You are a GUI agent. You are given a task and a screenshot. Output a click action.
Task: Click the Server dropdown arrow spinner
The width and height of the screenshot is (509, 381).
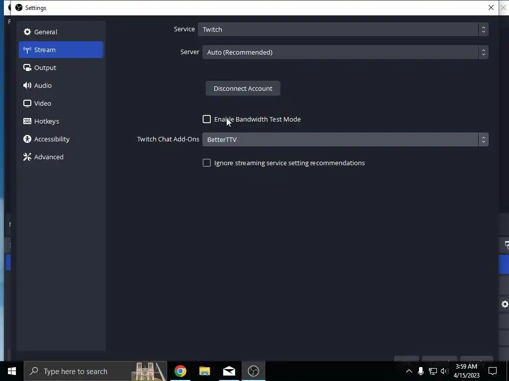click(483, 52)
